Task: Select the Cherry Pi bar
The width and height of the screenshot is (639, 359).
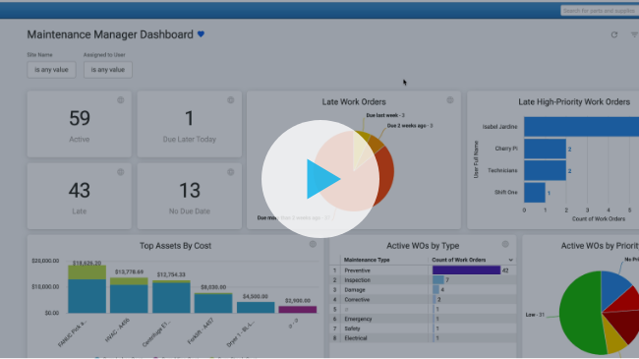Action: tap(545, 149)
